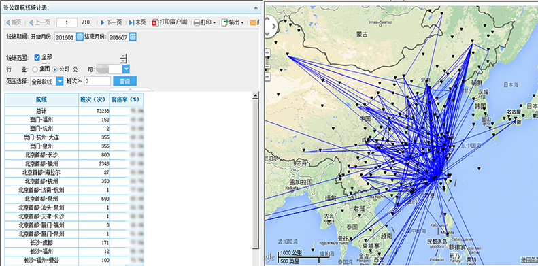
Task: Open the 输出 export dropdown
Action: (233, 22)
